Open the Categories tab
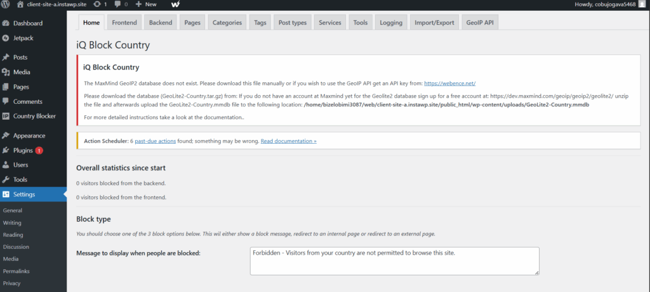Screen dimensions: 650x292 (227, 23)
